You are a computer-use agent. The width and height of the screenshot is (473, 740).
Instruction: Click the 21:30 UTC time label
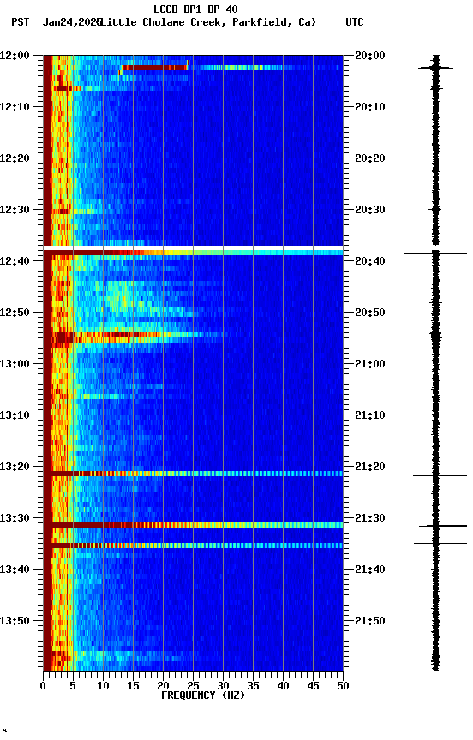point(369,519)
